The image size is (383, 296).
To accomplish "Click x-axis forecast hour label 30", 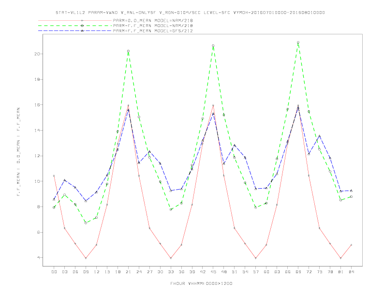I will (160, 272).
